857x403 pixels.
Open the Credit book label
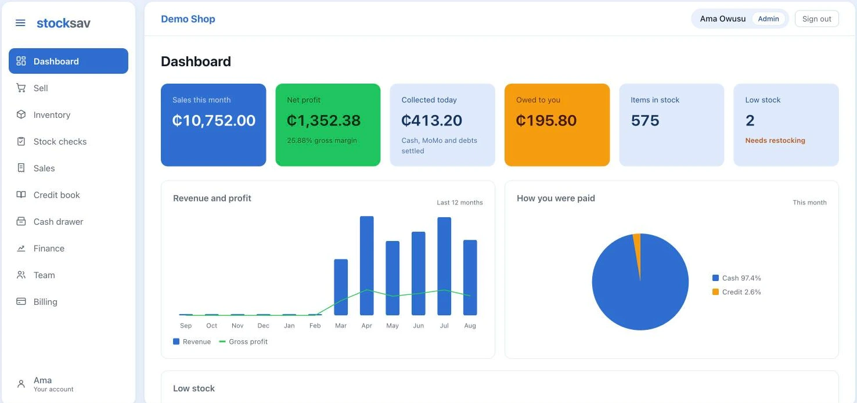tap(57, 195)
